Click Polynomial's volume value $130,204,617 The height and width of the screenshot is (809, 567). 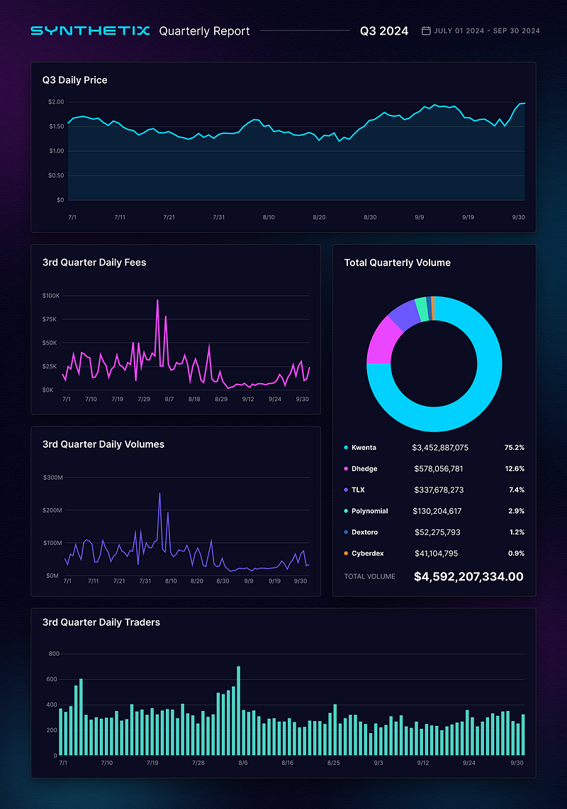point(437,511)
